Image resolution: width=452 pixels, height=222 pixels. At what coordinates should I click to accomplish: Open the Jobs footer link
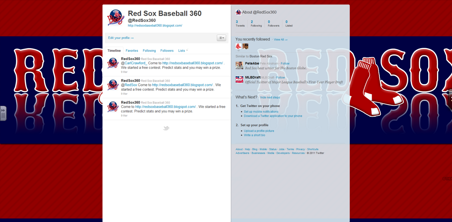[x=282, y=149]
